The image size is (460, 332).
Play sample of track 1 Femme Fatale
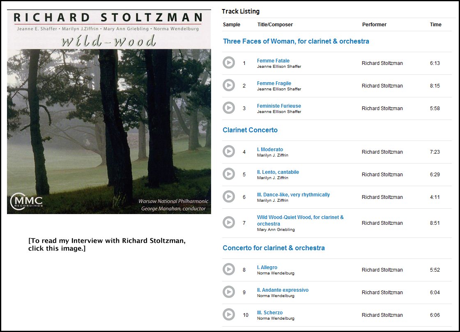point(229,62)
